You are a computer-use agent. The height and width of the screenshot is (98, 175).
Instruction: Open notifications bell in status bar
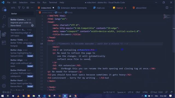[171, 92]
